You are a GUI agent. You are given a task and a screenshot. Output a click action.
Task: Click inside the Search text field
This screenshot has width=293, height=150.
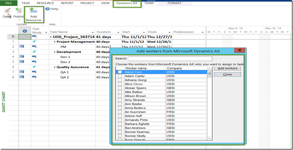(x=170, y=59)
